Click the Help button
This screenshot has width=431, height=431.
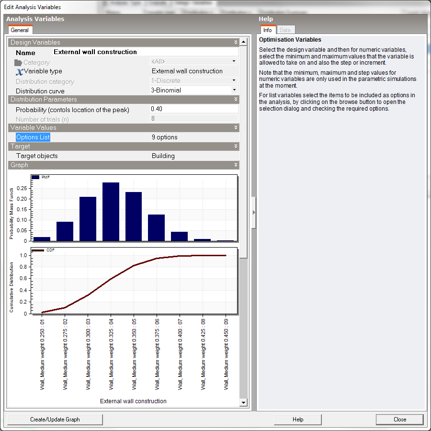pyautogui.click(x=298, y=420)
